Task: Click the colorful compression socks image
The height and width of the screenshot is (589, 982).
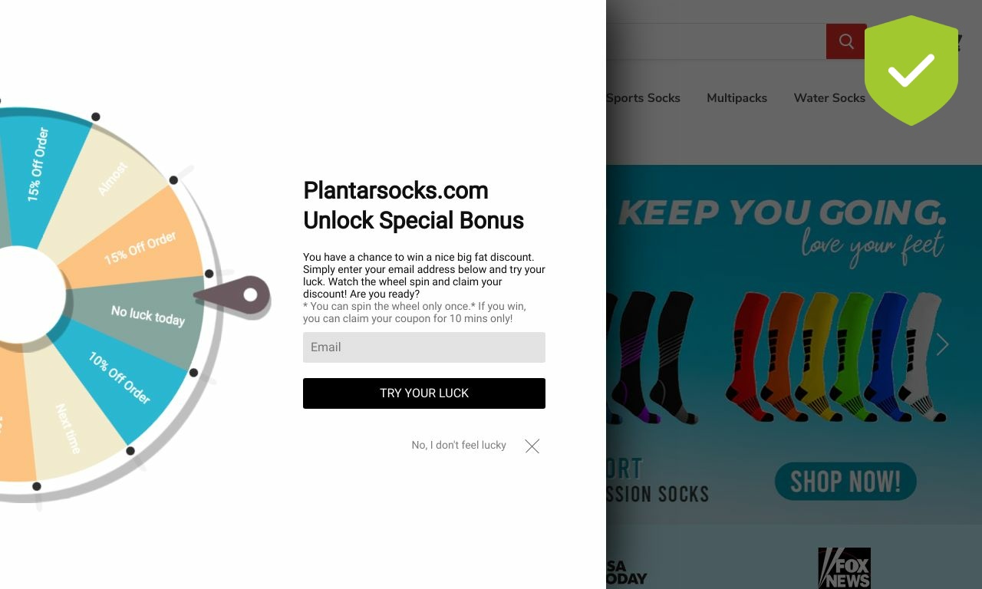Action: (x=836, y=357)
